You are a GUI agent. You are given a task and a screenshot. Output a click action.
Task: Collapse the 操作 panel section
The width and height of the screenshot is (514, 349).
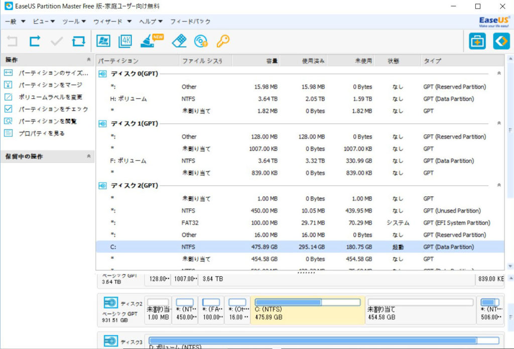(88, 60)
